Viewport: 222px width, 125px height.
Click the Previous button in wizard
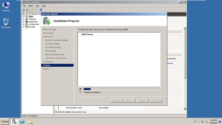117,101
